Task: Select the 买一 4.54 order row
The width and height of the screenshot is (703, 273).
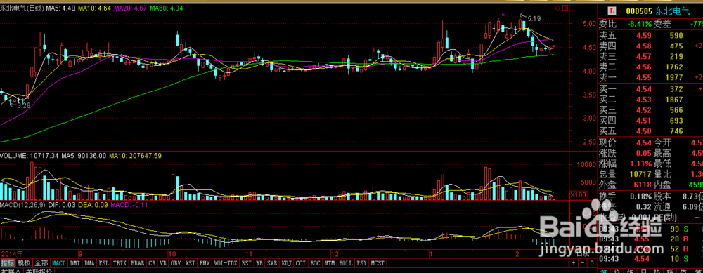Action: (x=651, y=89)
